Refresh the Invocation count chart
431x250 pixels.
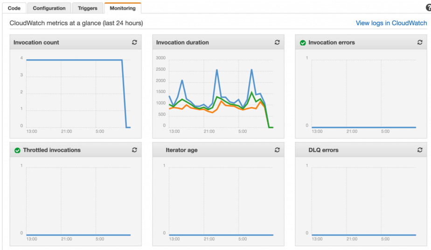[x=134, y=42]
